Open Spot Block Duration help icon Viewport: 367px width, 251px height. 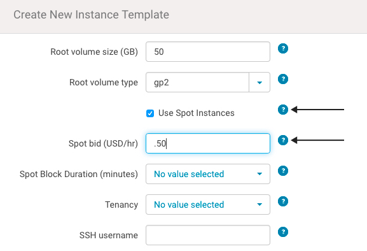(283, 171)
